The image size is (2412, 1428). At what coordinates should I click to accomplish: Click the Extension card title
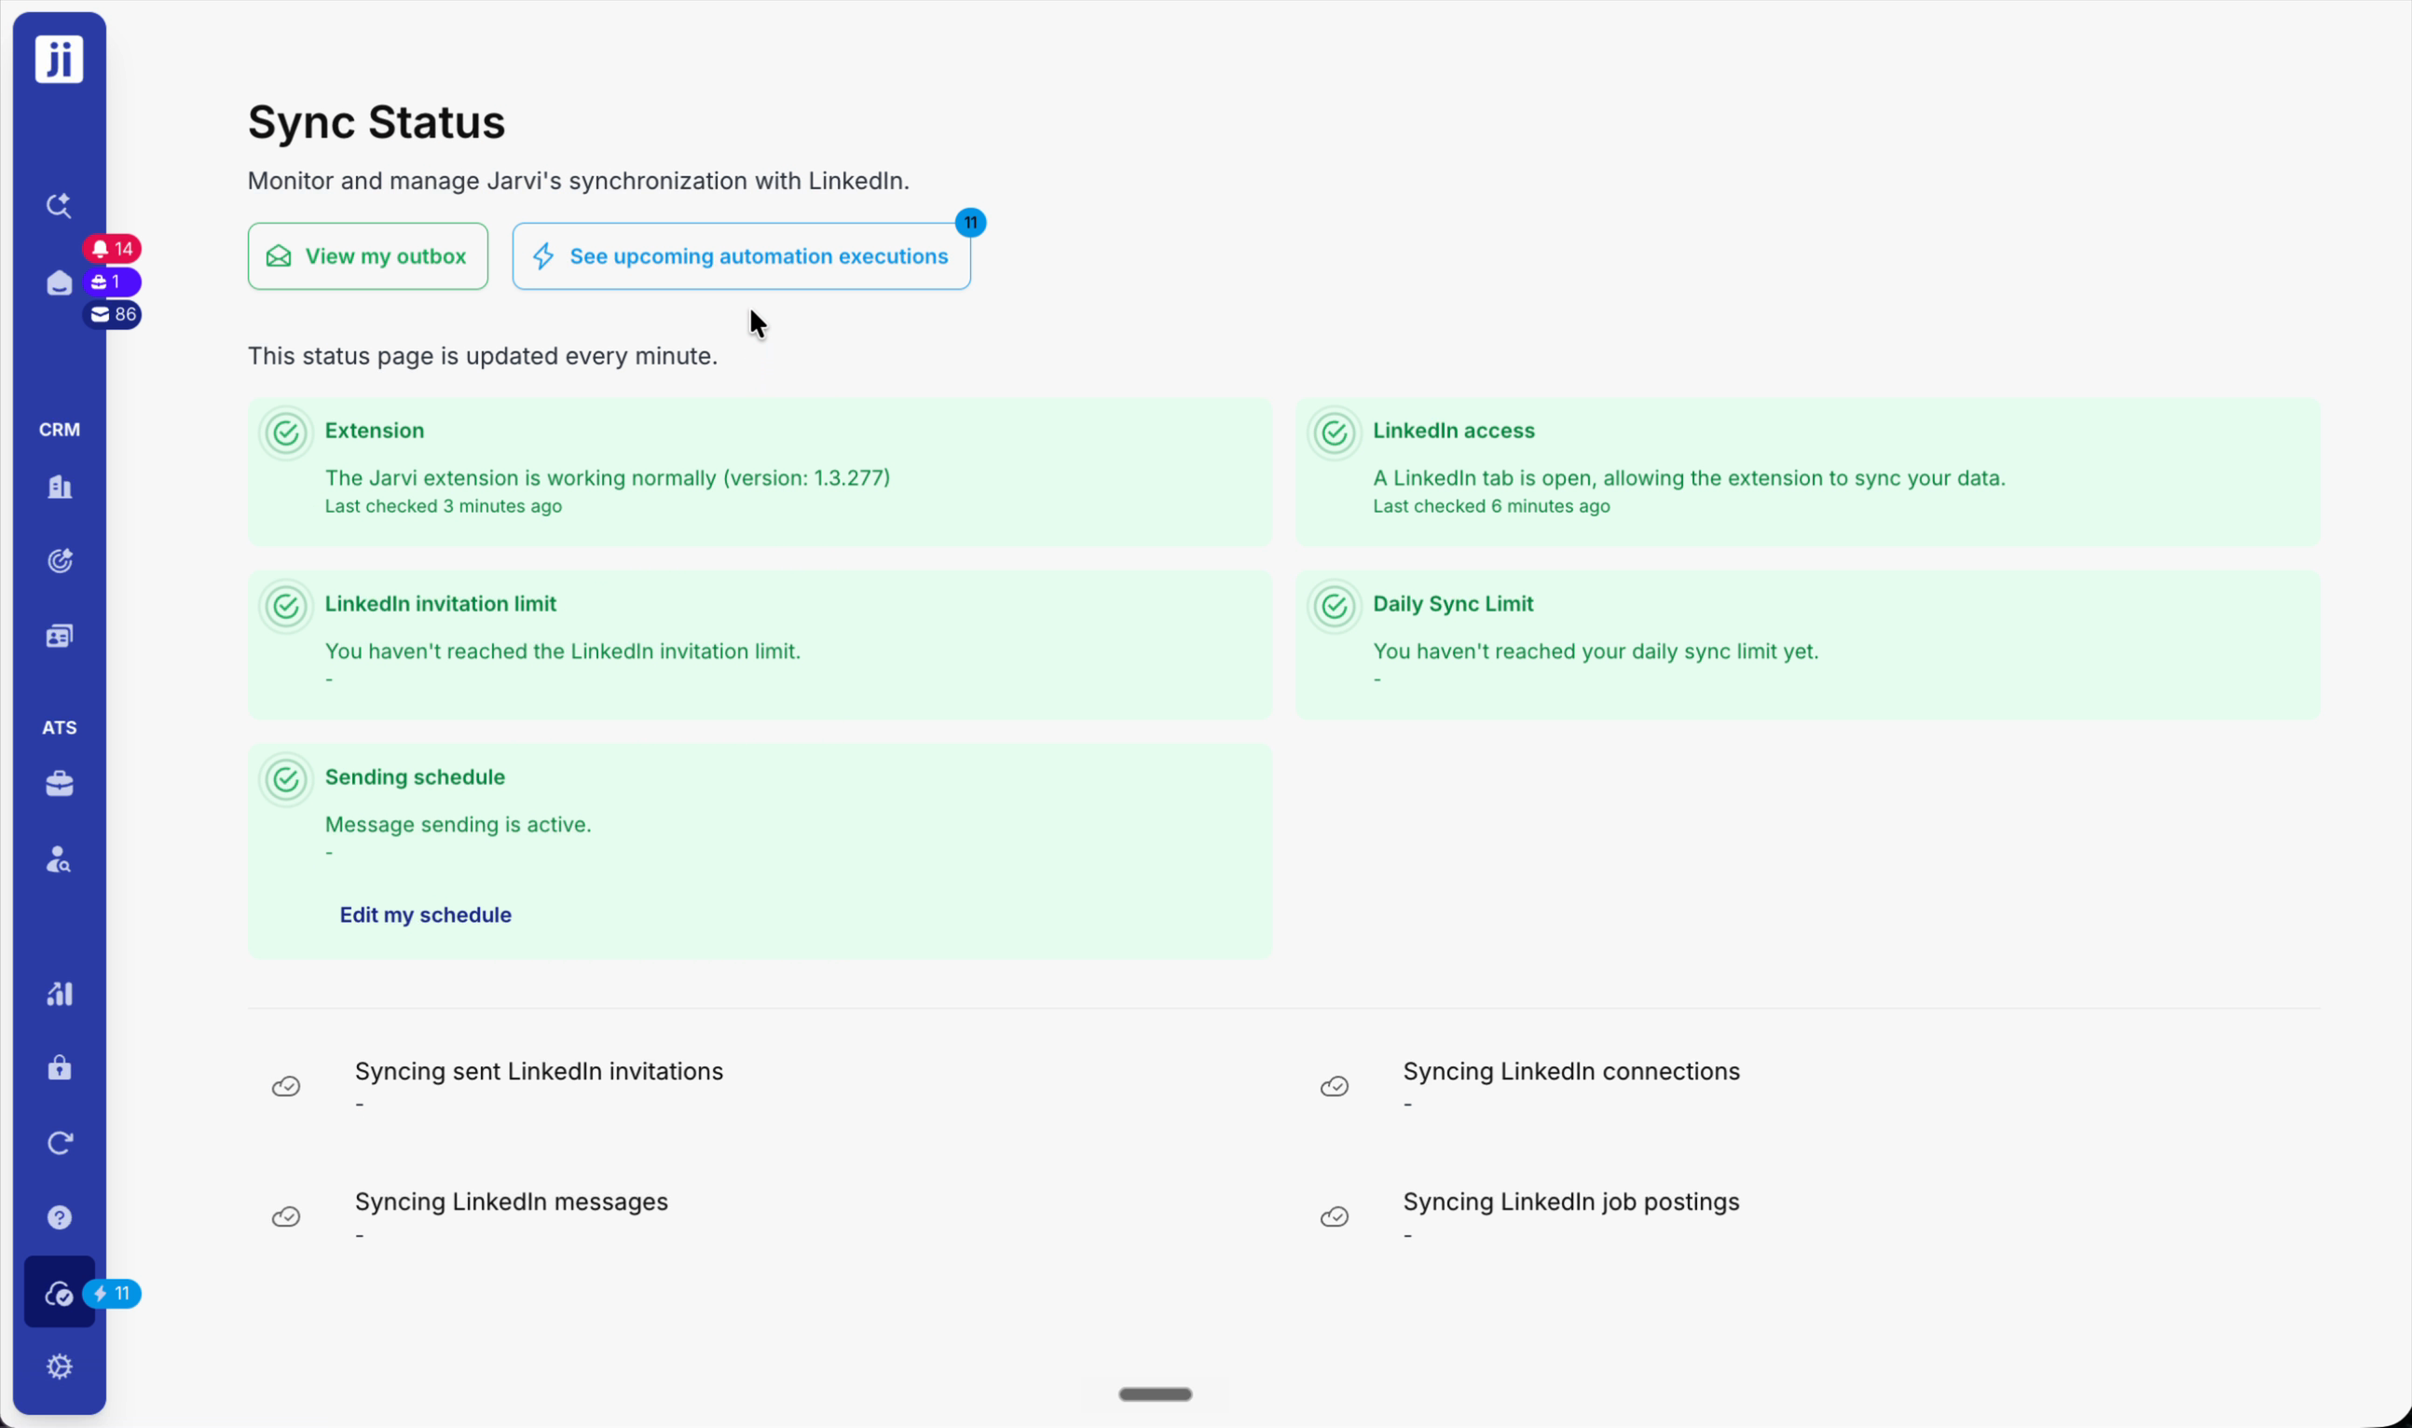[375, 430]
